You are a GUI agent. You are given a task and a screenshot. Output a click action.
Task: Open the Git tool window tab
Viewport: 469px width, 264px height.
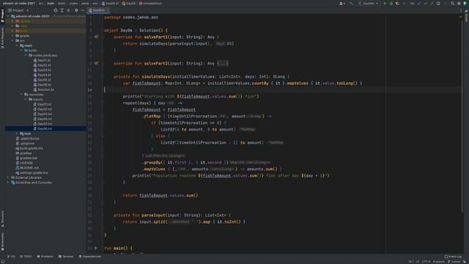click(x=11, y=257)
